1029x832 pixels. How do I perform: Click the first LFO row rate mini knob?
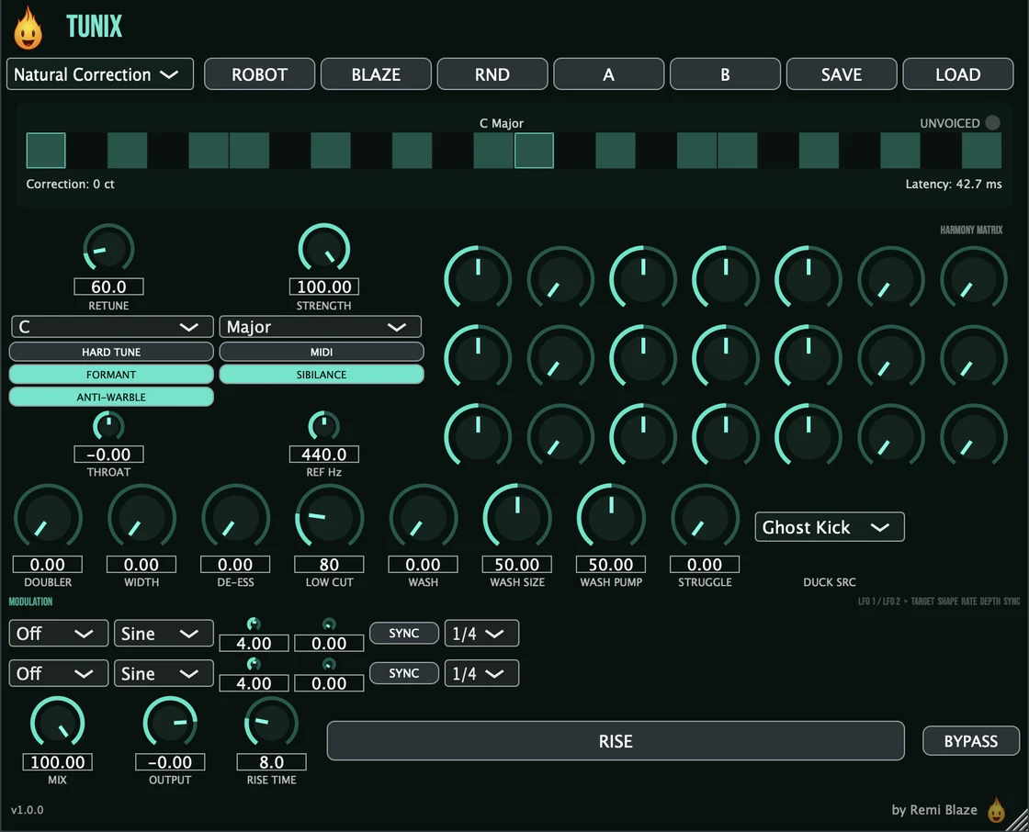254,624
